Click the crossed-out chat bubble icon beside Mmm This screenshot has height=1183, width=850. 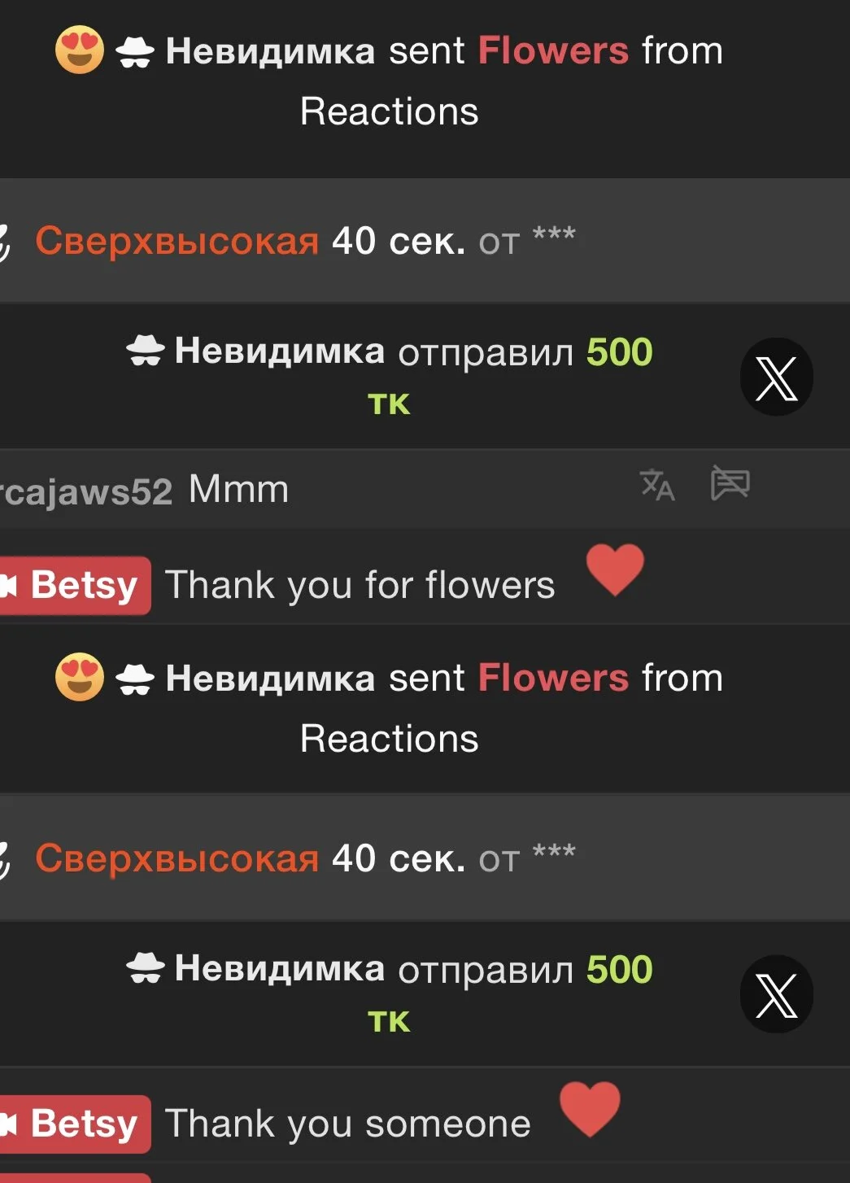coord(730,482)
